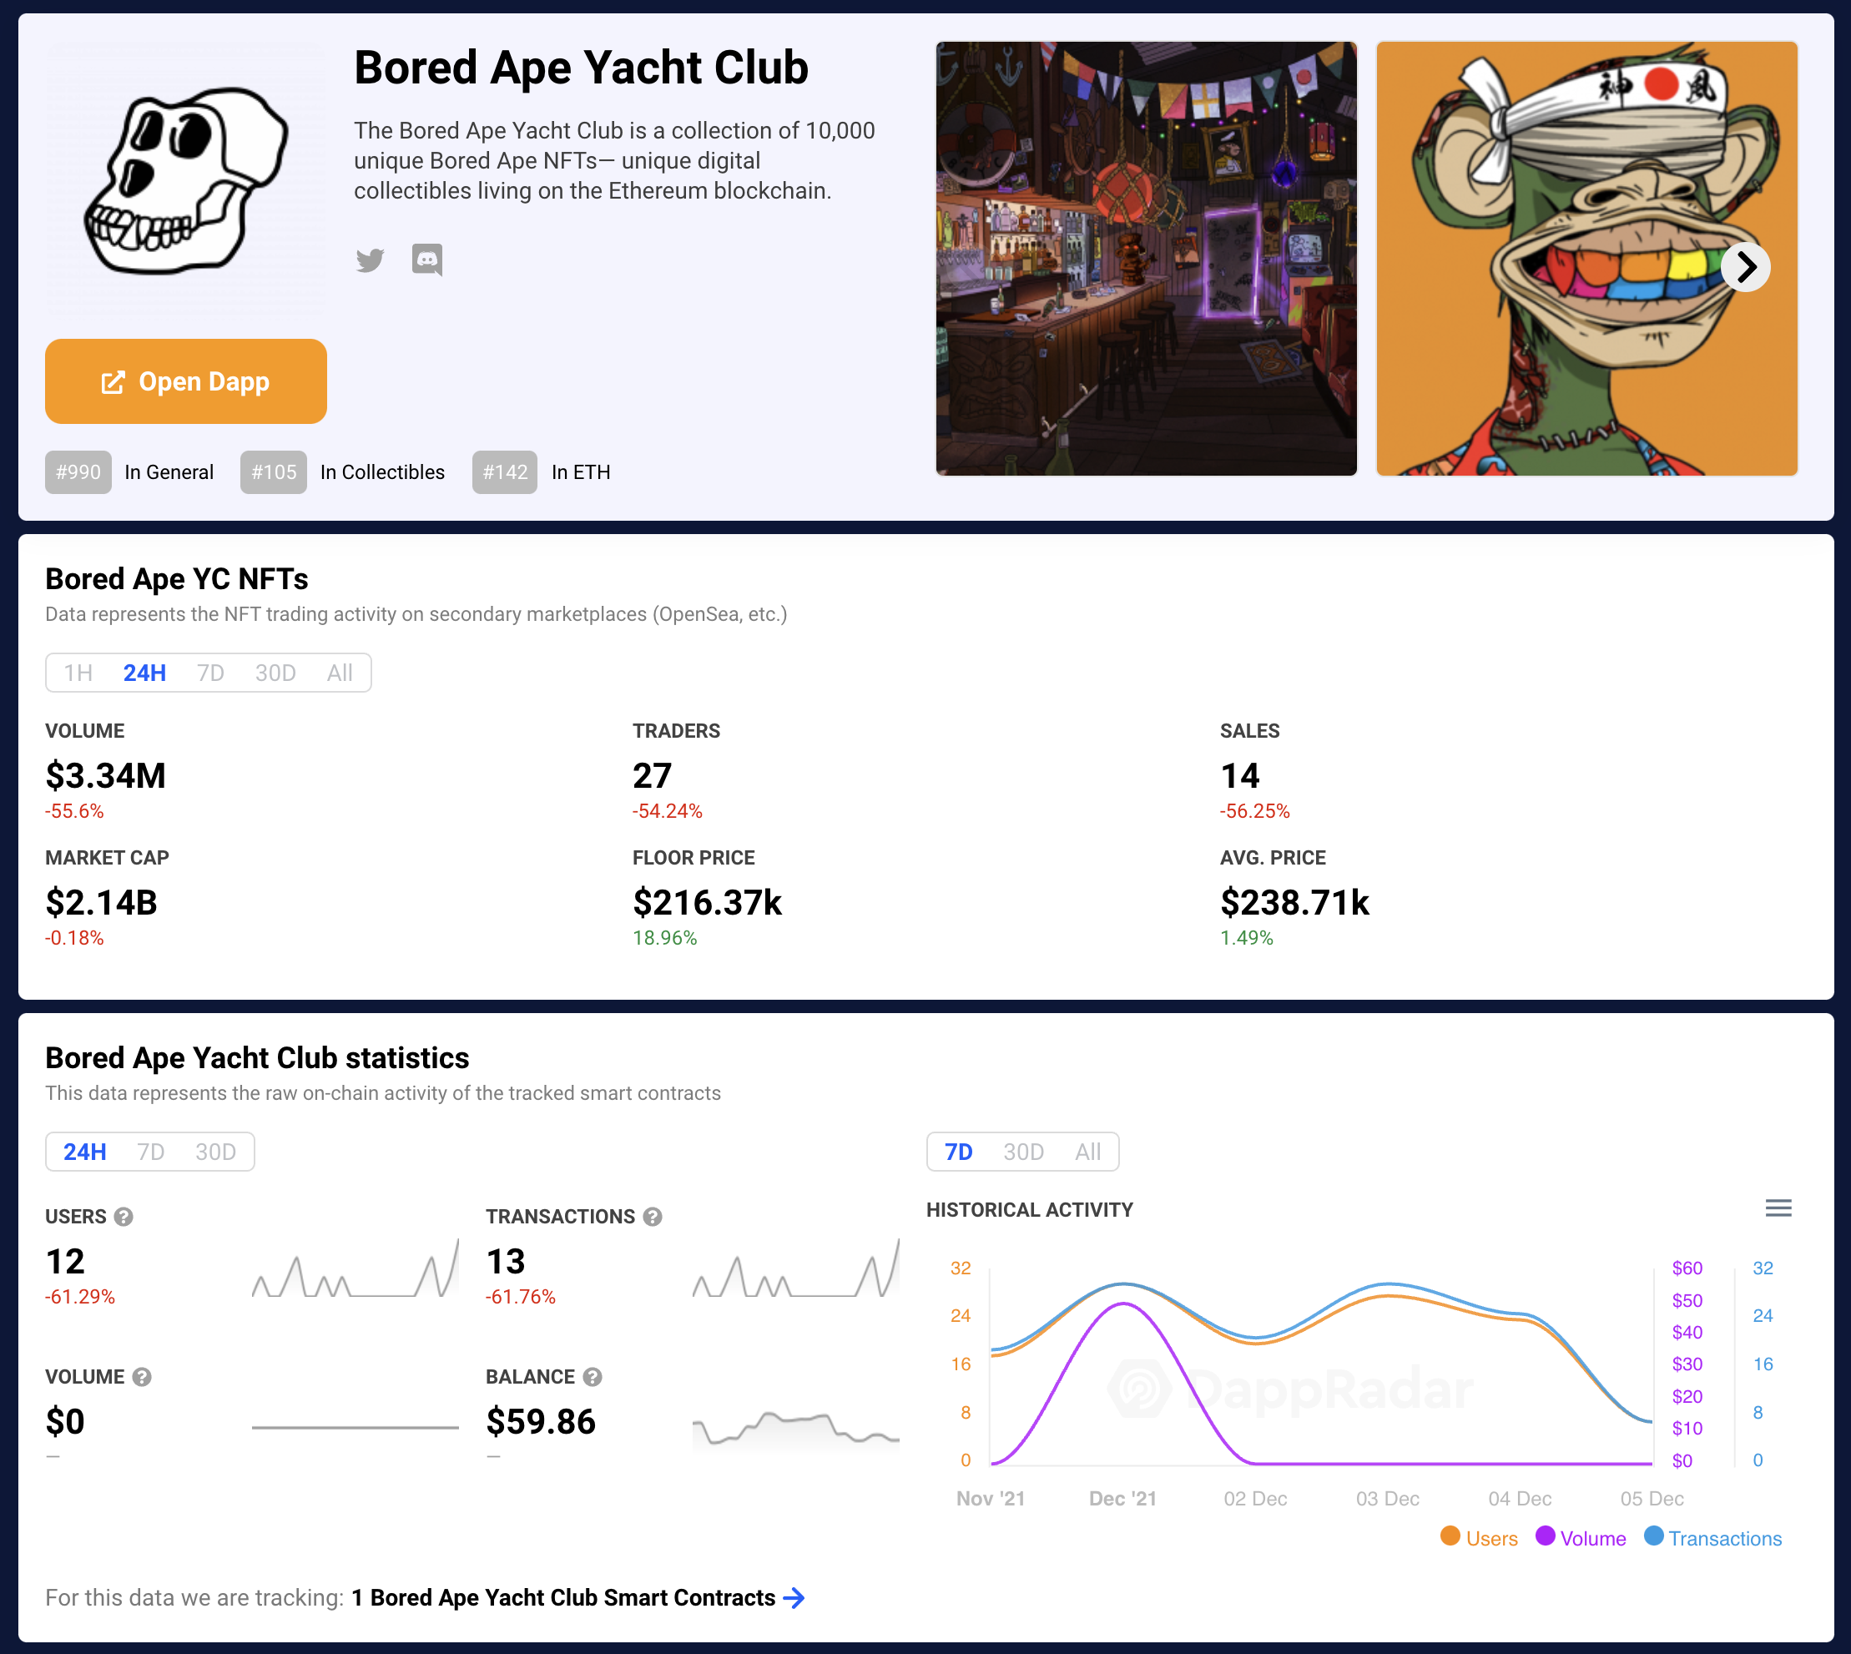The image size is (1851, 1654).
Task: Select 30D range for NFT data
Action: point(275,673)
